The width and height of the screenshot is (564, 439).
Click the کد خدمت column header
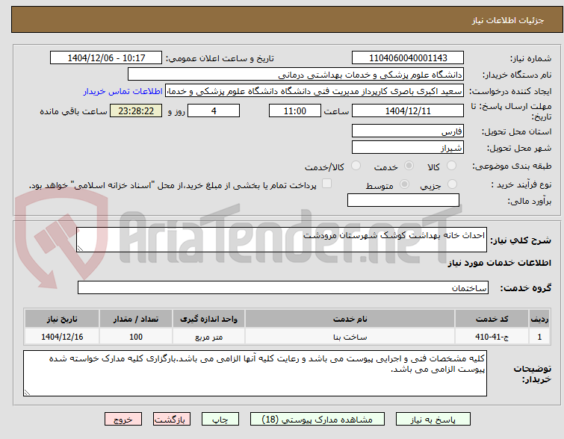click(x=492, y=319)
